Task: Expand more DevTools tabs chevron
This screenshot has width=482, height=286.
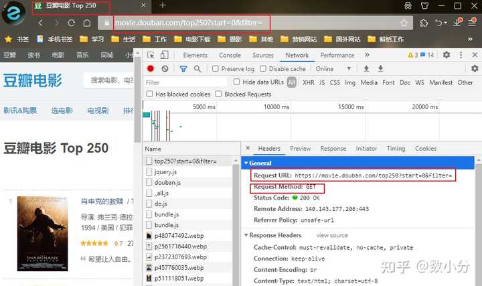Action: tap(367, 55)
